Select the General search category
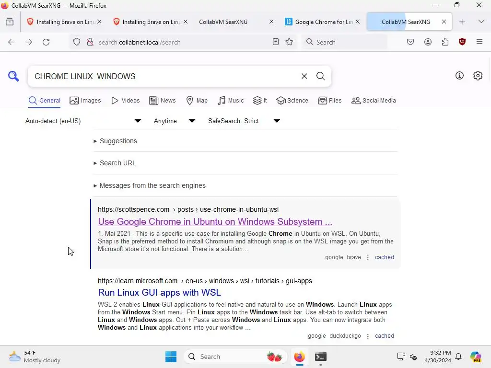The height and width of the screenshot is (368, 491). 44,101
